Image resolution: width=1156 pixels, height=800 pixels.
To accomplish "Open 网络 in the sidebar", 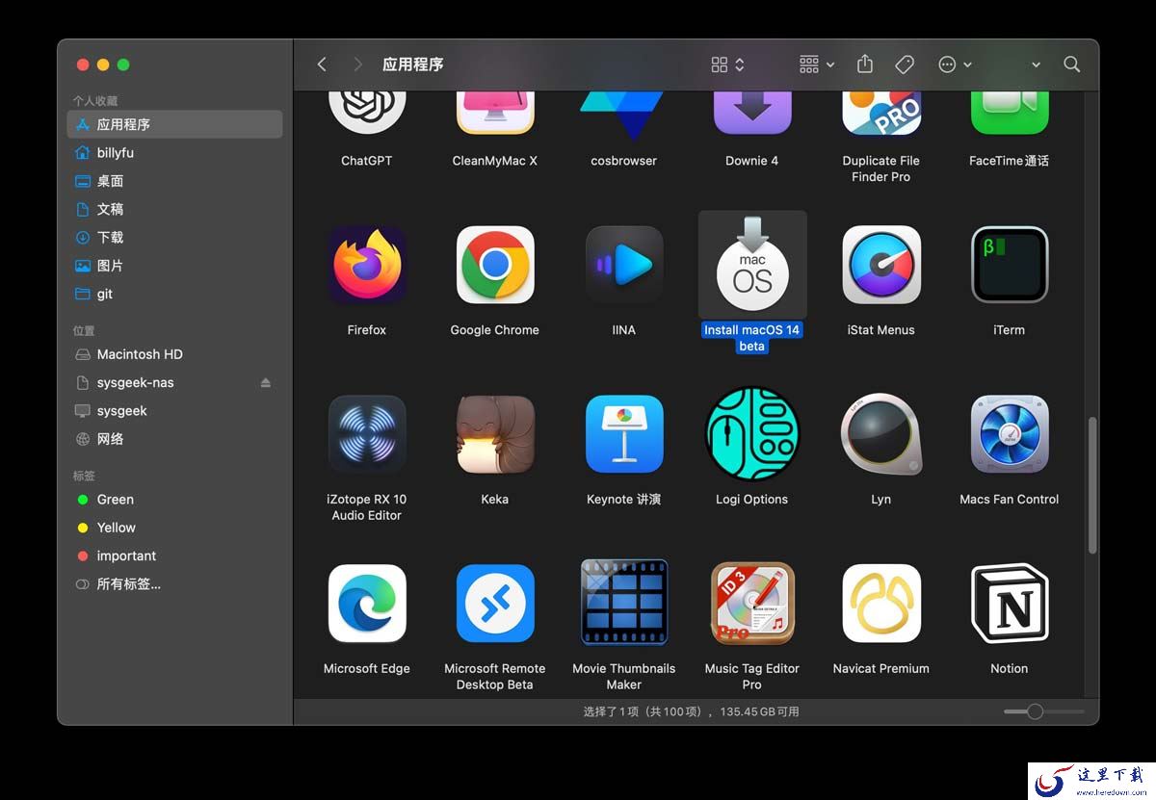I will pos(174,439).
